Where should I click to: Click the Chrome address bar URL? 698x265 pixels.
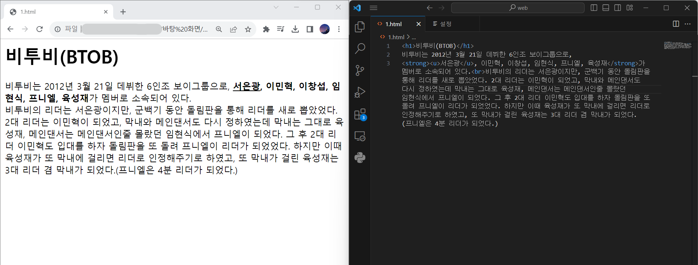click(x=136, y=29)
